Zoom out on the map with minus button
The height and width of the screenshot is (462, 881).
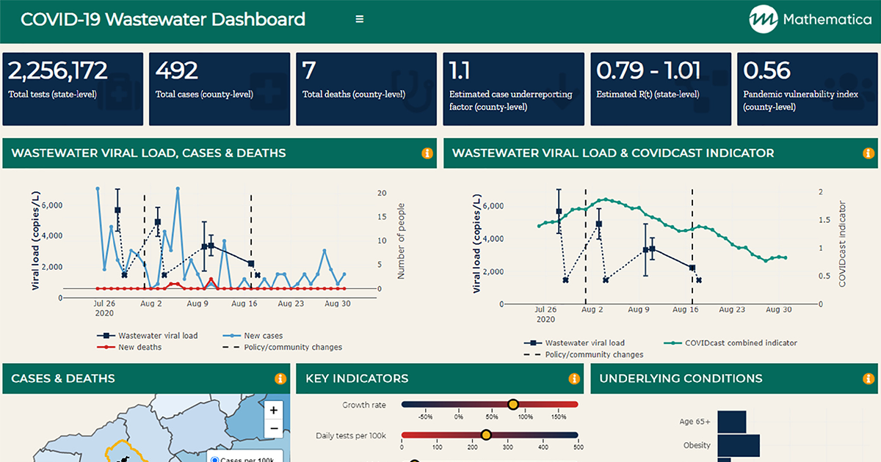pos(274,428)
